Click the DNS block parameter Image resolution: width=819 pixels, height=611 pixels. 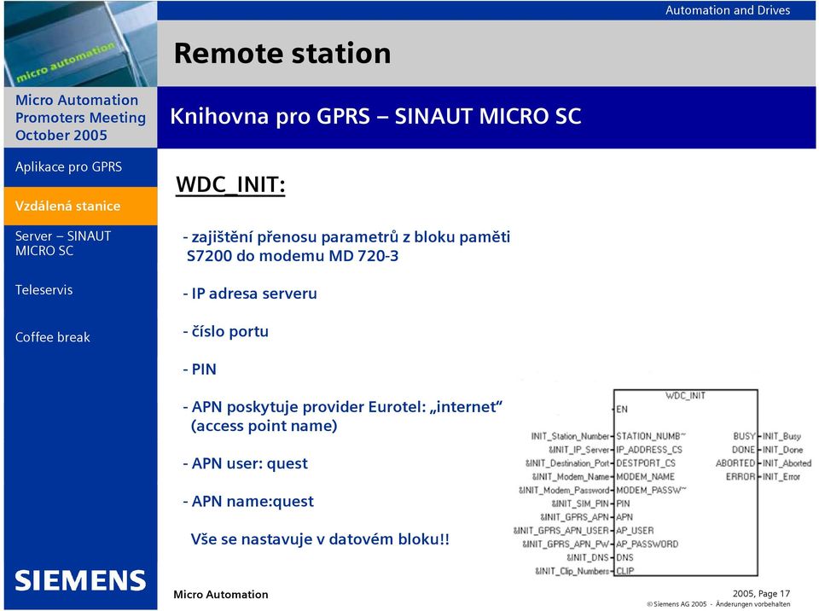(624, 558)
